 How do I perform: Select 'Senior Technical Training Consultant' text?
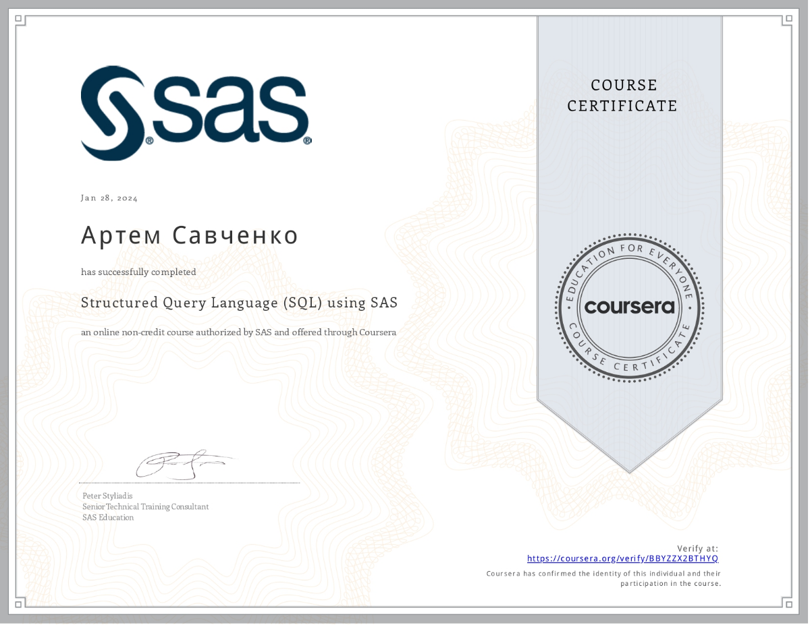pos(146,507)
